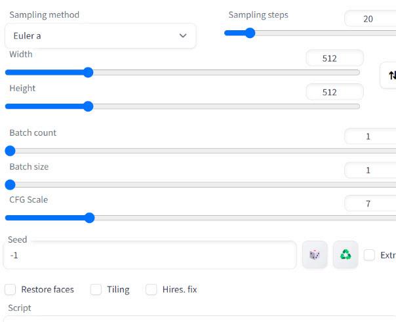Image resolution: width=396 pixels, height=322 pixels.
Task: Click the CFG Scale number box showing 7
Action: tap(370, 203)
